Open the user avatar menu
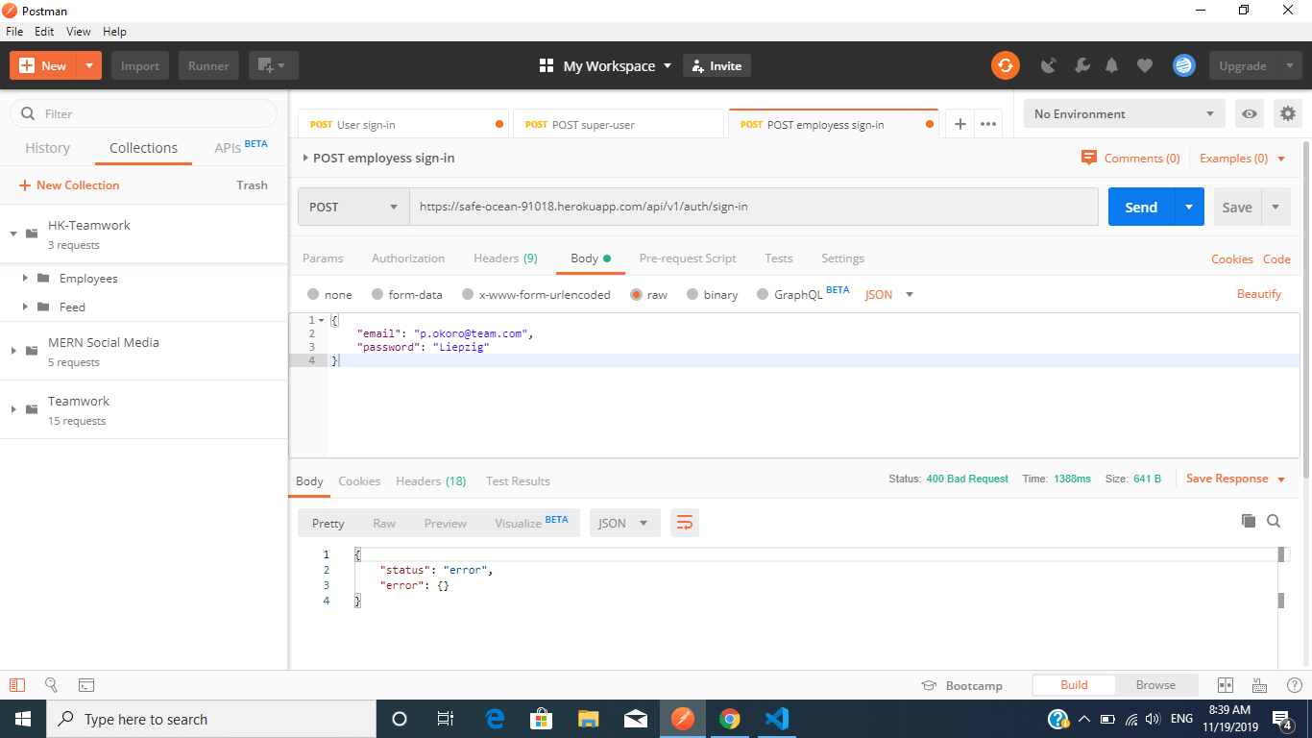Viewport: 1312px width, 738px height. 1183,65
